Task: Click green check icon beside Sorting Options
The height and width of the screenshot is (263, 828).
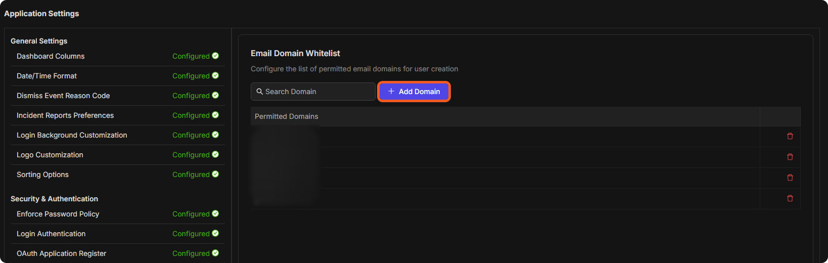Action: tap(215, 174)
